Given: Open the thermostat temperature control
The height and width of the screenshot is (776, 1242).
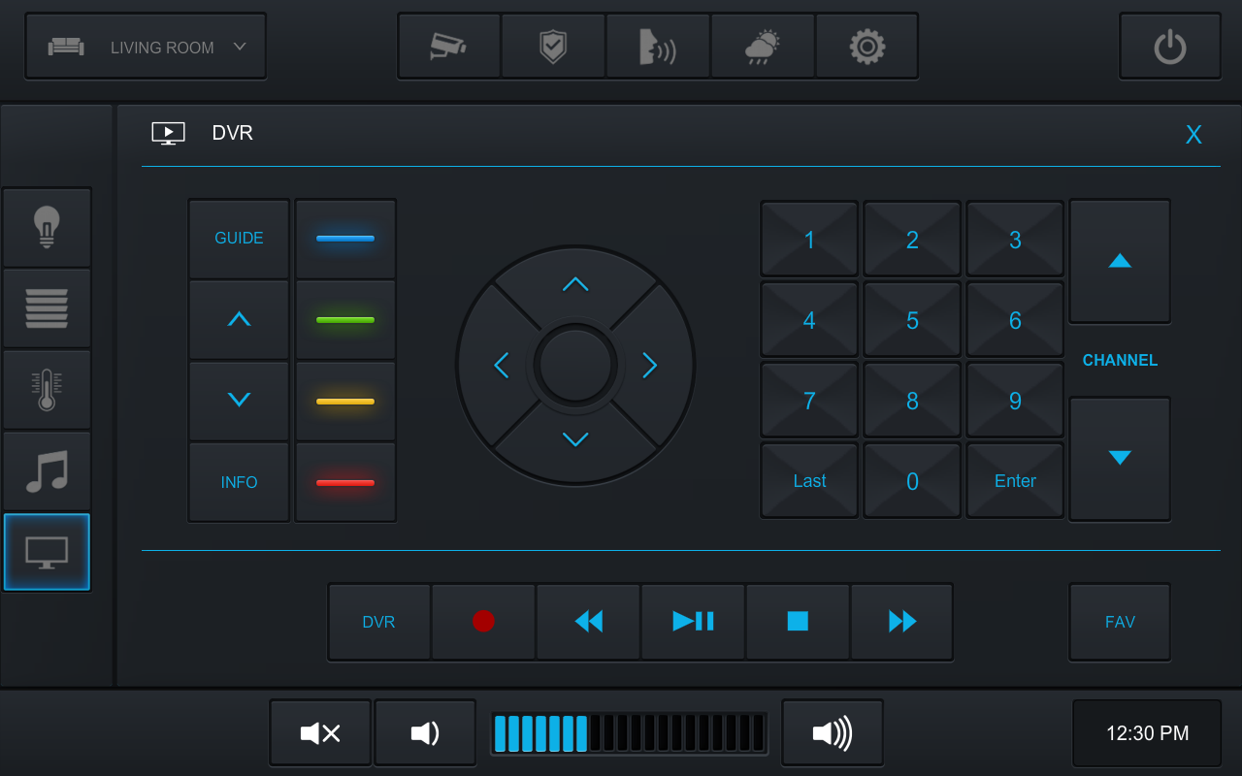Looking at the screenshot, I should [x=47, y=390].
